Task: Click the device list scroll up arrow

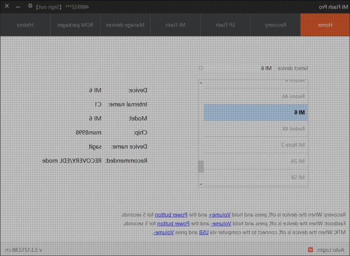Action: [201, 83]
